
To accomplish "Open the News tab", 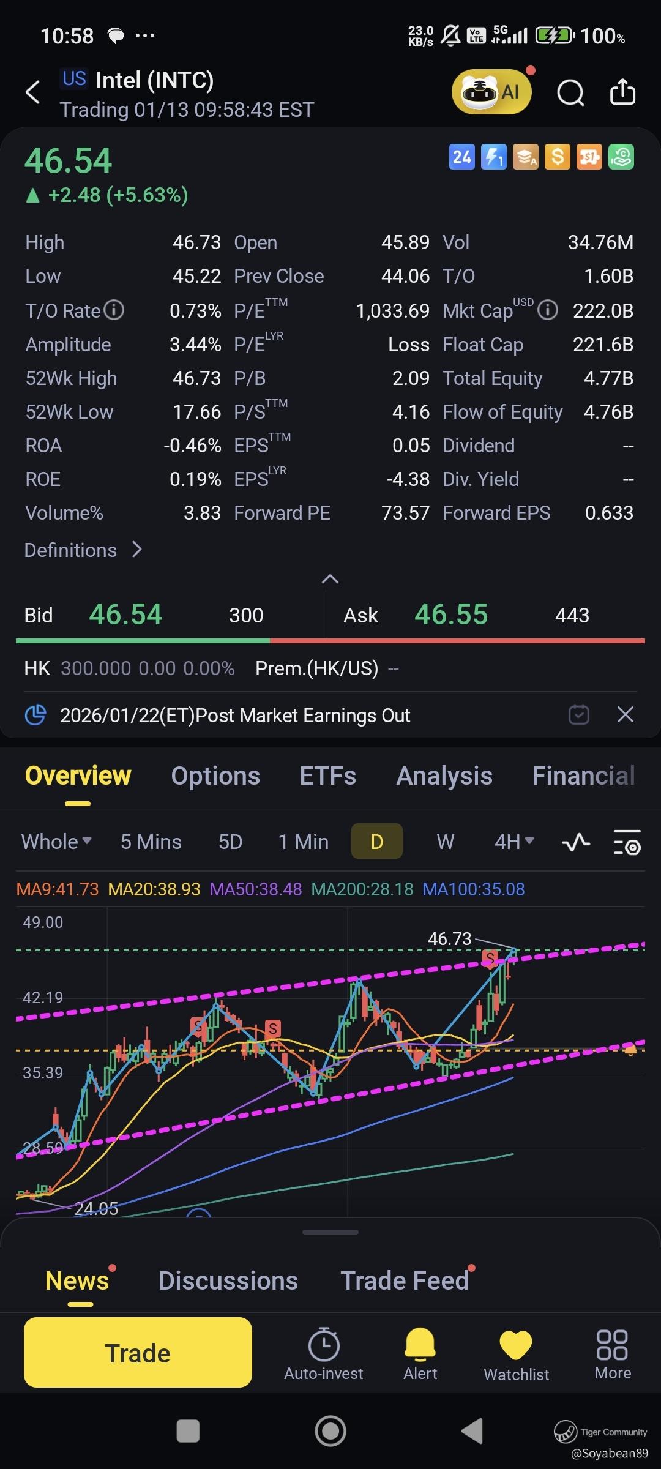I will pos(77,1280).
